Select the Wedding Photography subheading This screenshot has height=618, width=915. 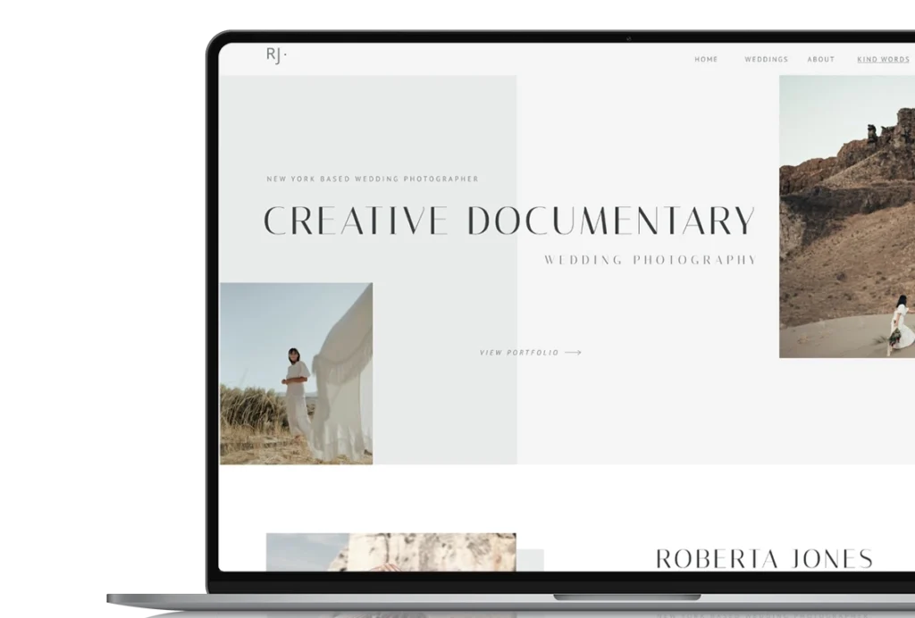650,261
